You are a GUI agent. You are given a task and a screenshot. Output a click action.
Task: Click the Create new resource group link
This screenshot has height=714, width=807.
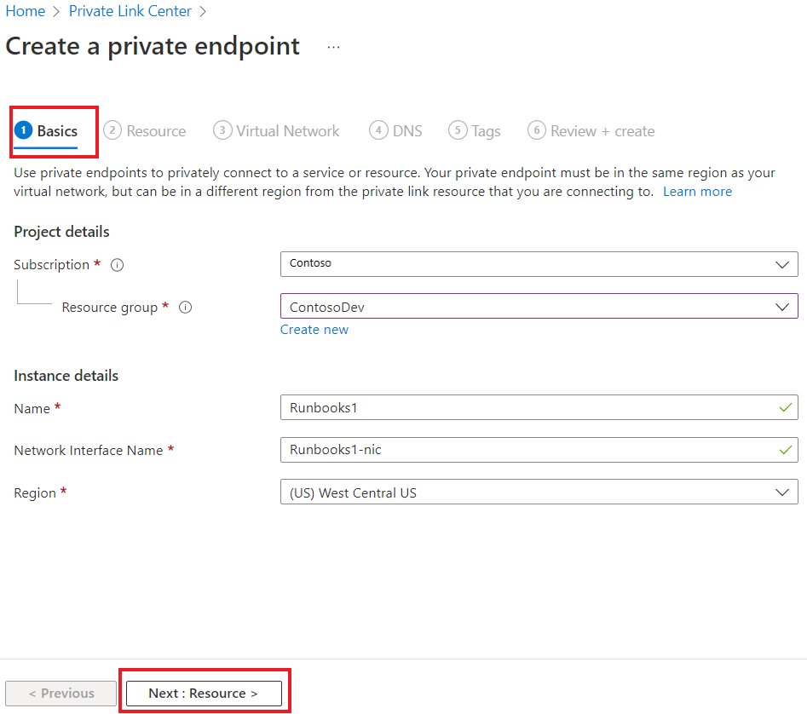[314, 330]
